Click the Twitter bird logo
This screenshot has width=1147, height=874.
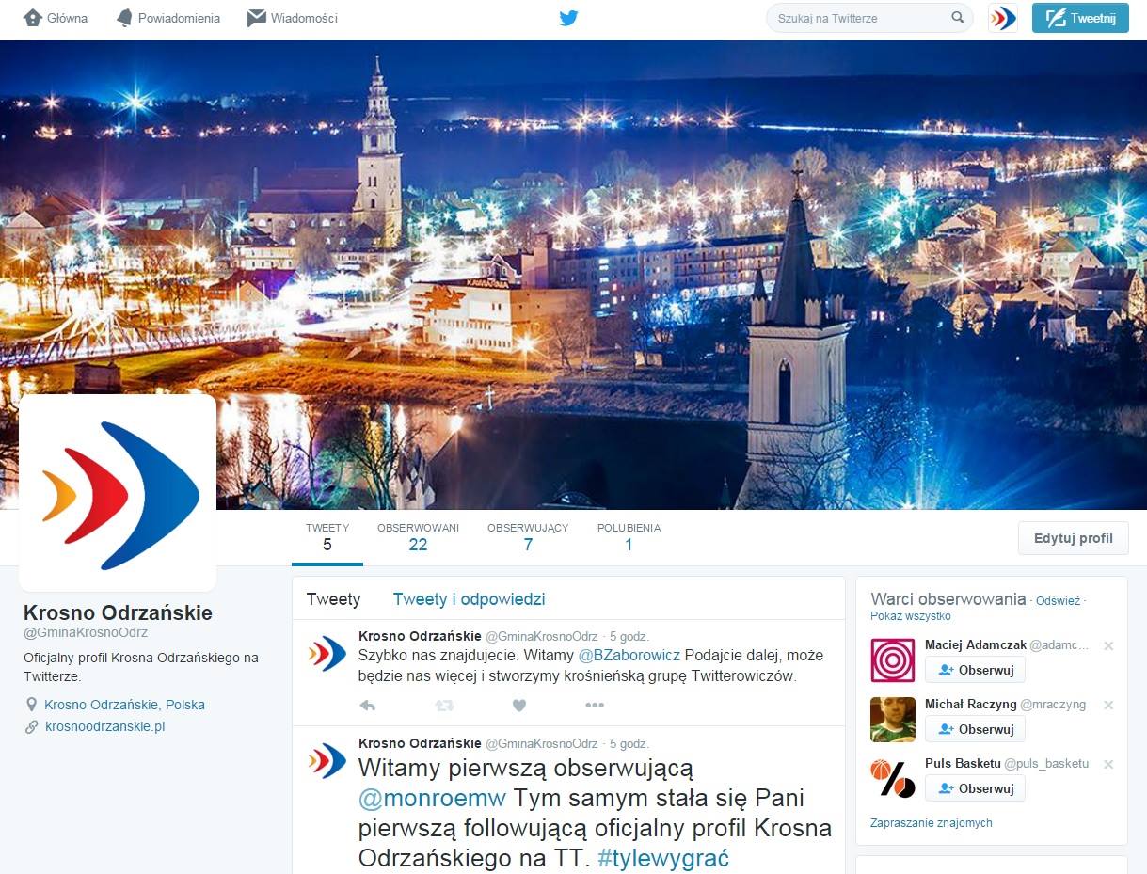[x=568, y=18]
